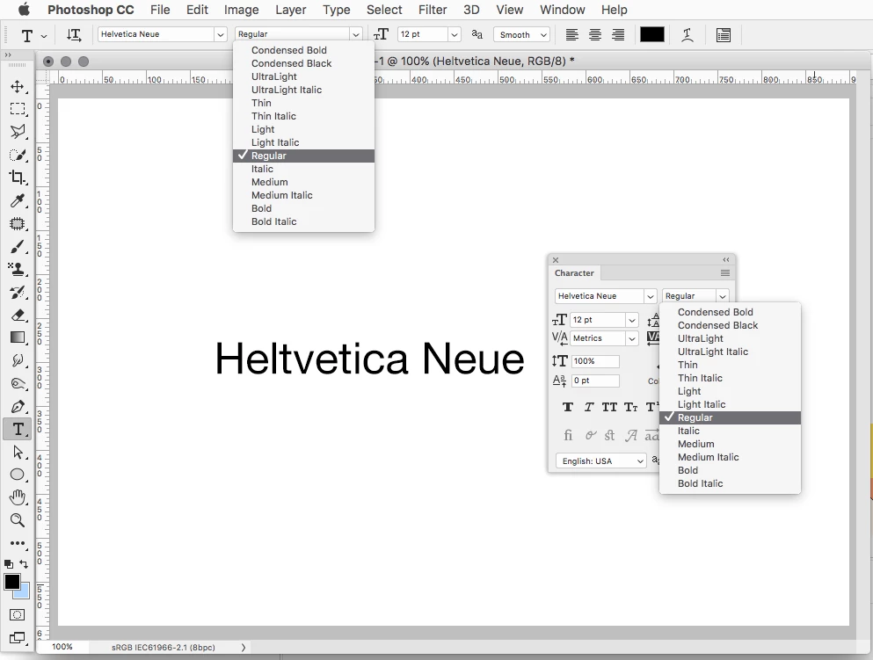Select the Pen tool
The image size is (873, 660).
pos(18,406)
